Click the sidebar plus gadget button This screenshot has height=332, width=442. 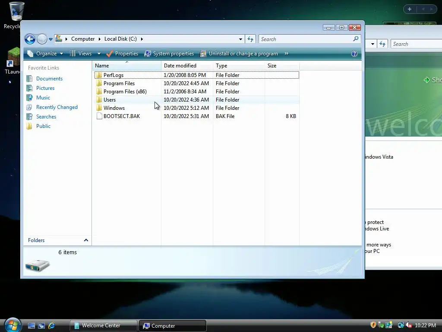click(x=410, y=9)
